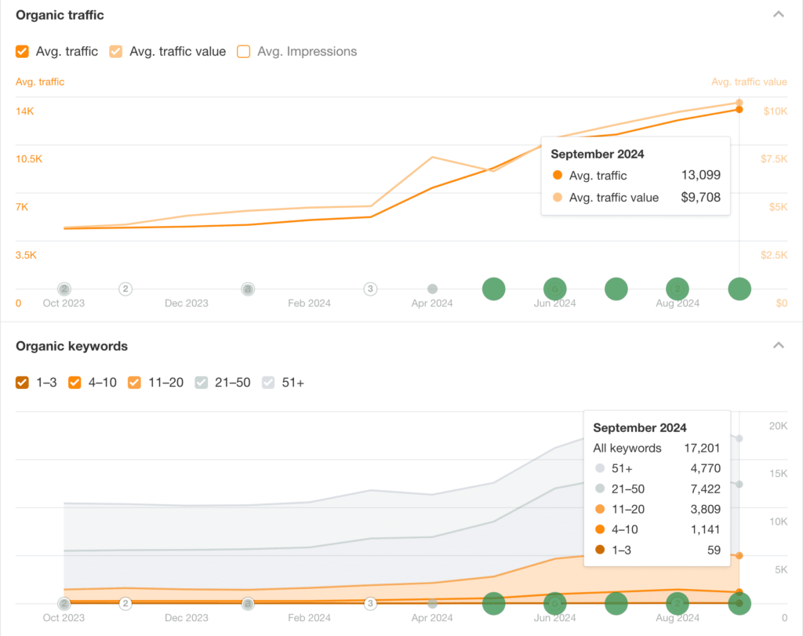
Task: Select the green Jun 2024 Google marker in traffic chart
Action: tap(554, 289)
